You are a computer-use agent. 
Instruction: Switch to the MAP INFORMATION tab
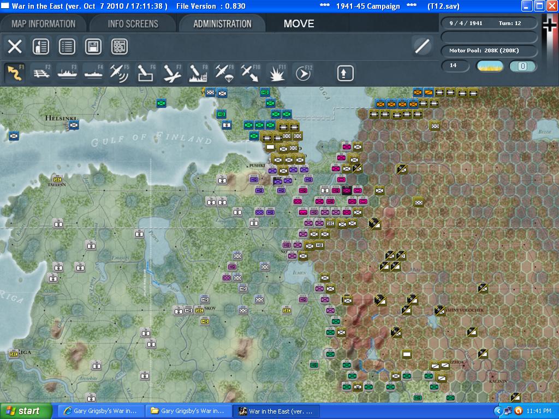tap(44, 24)
